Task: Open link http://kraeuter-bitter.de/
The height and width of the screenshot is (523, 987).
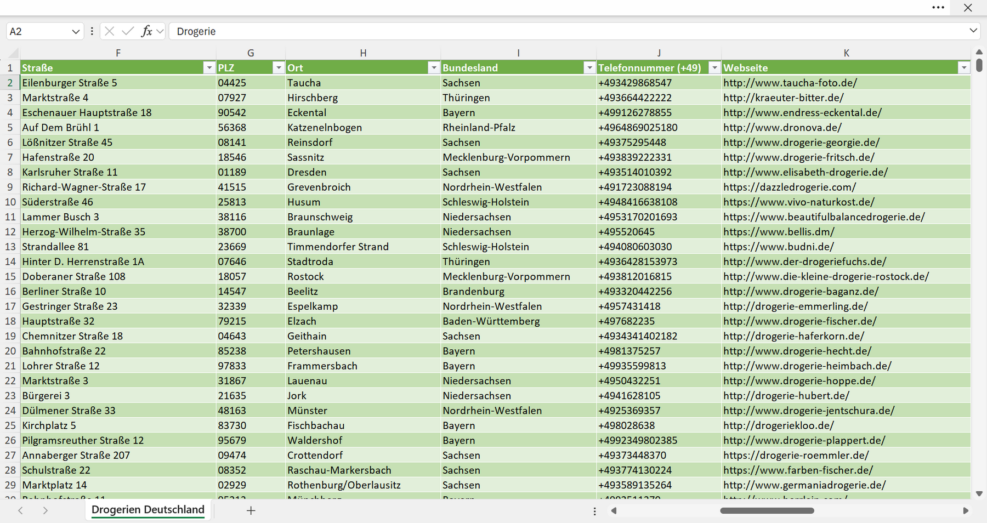Action: [783, 98]
